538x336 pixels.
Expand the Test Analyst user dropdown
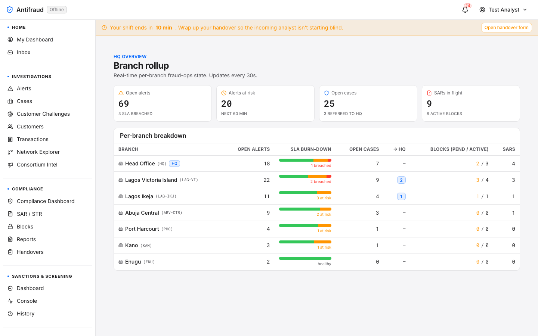tap(503, 10)
